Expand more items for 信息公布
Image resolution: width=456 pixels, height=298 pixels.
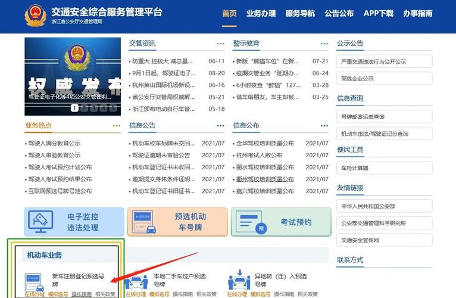coord(324,126)
